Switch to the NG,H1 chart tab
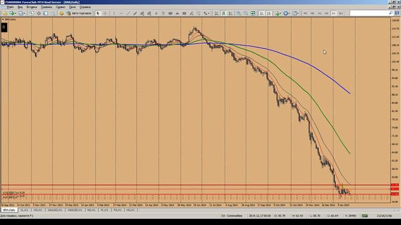This screenshot has width=401, height=225. [x=91, y=210]
